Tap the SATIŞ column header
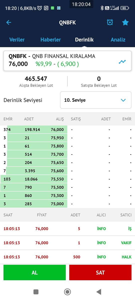The width and height of the screenshot is (135, 300). 76,119
